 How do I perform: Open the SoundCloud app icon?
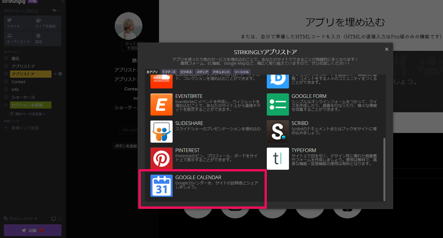coord(162,81)
